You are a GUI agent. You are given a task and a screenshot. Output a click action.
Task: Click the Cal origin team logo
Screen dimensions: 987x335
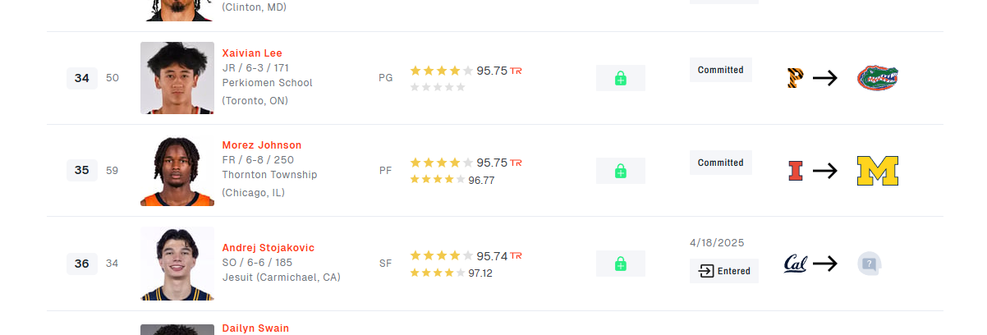click(794, 264)
